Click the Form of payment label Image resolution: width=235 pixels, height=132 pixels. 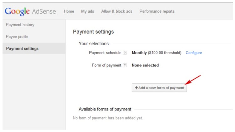coord(107,66)
